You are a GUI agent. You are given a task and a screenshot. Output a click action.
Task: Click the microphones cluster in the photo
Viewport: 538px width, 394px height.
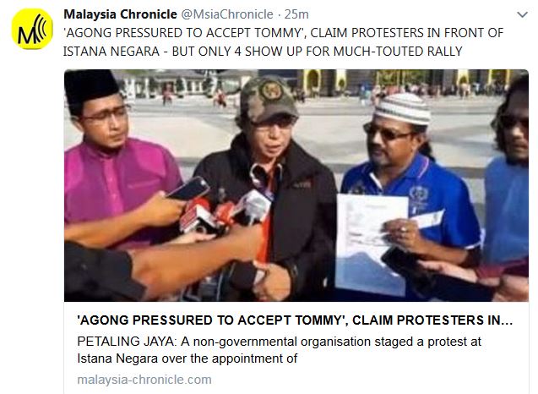225,211
